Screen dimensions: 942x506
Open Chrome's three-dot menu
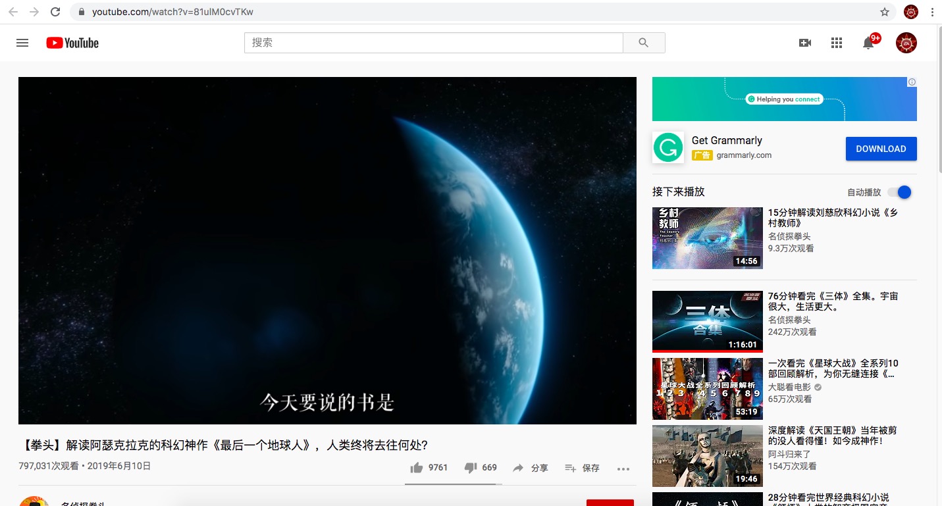point(932,12)
